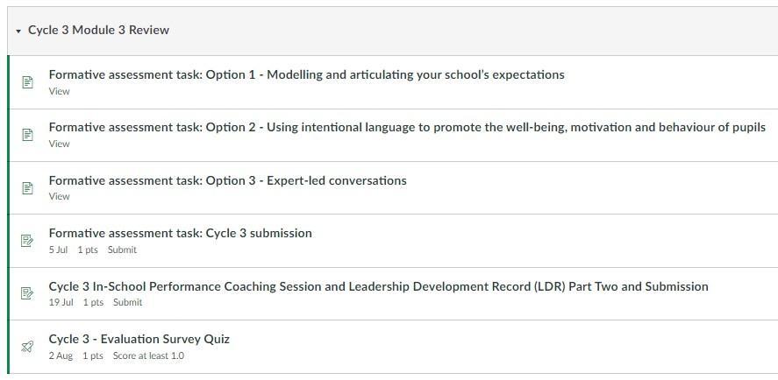The image size is (778, 380).
Task: Open Formative assessment task: Cycle 3 submission
Action: point(180,233)
